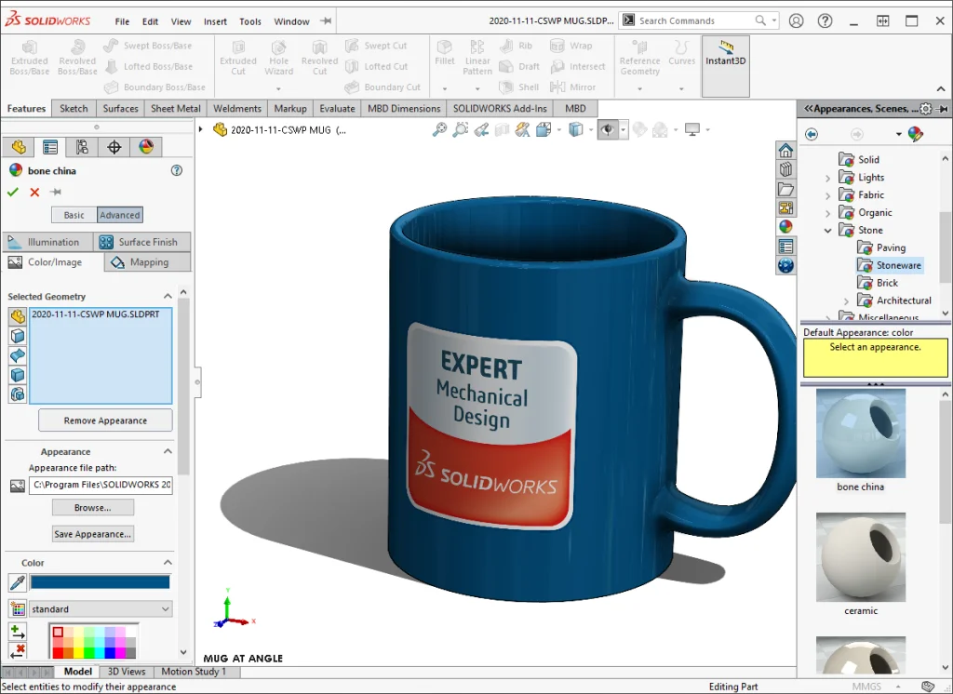Screen dimensions: 953x694
Task: Click the Remove Appearance button
Action: tap(105, 420)
